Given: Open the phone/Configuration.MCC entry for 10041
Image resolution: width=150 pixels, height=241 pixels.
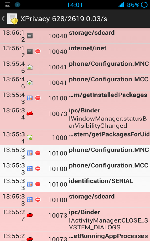Looking at the screenshot, I should pos(75,82).
